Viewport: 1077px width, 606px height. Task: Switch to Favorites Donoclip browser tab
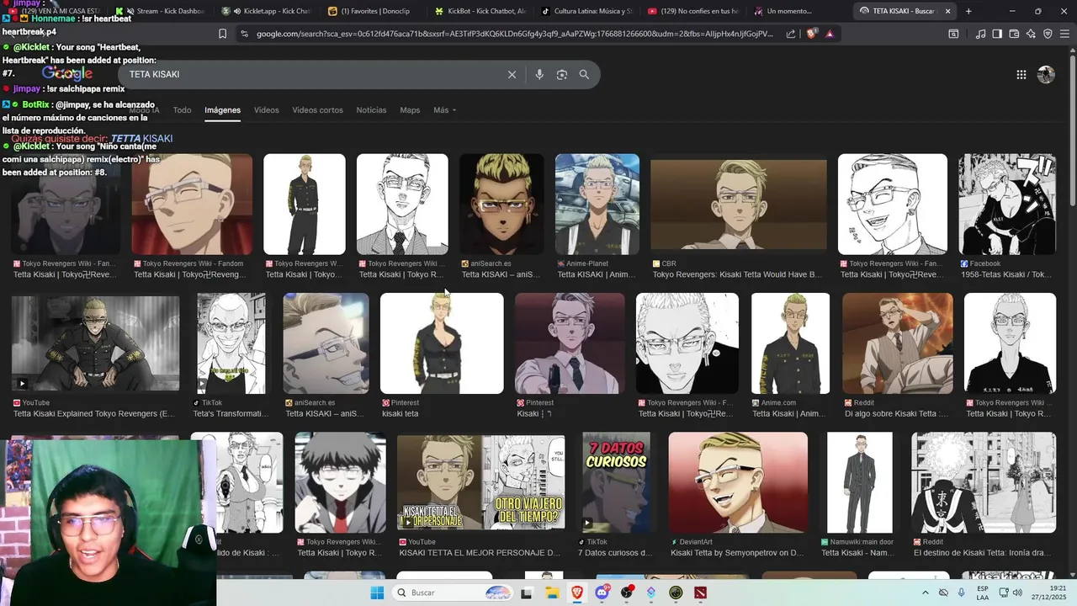[369, 11]
